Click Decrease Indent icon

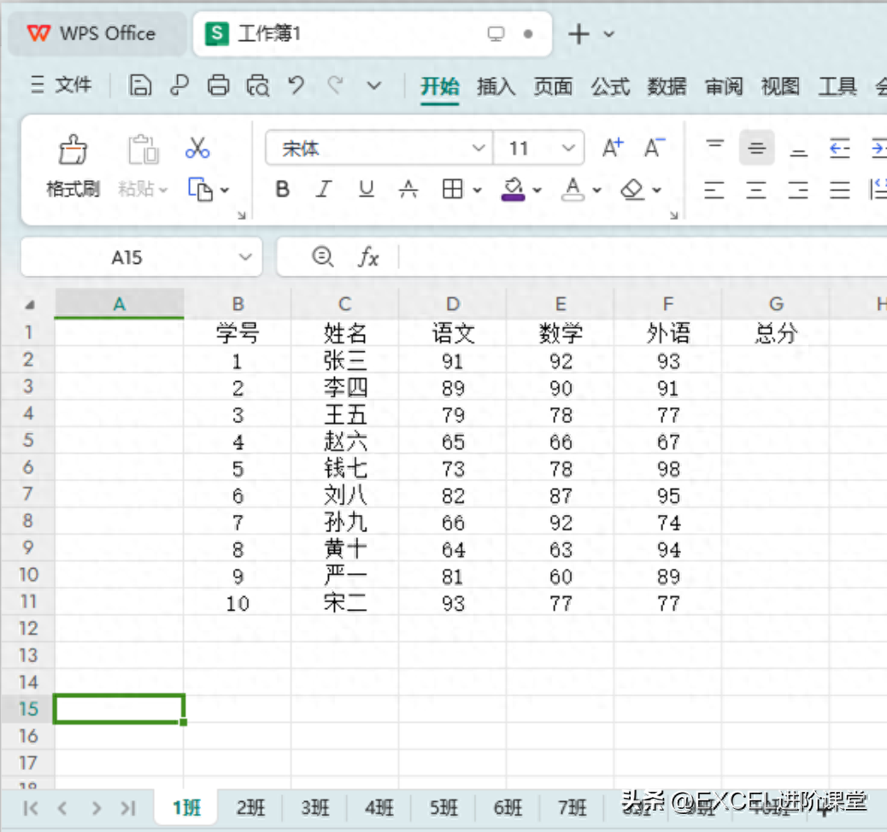point(840,148)
